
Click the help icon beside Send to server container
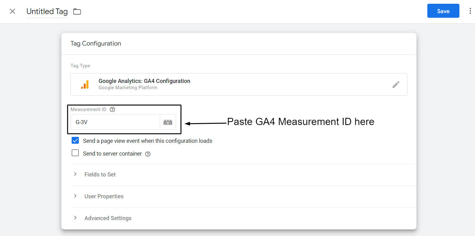pyautogui.click(x=148, y=153)
